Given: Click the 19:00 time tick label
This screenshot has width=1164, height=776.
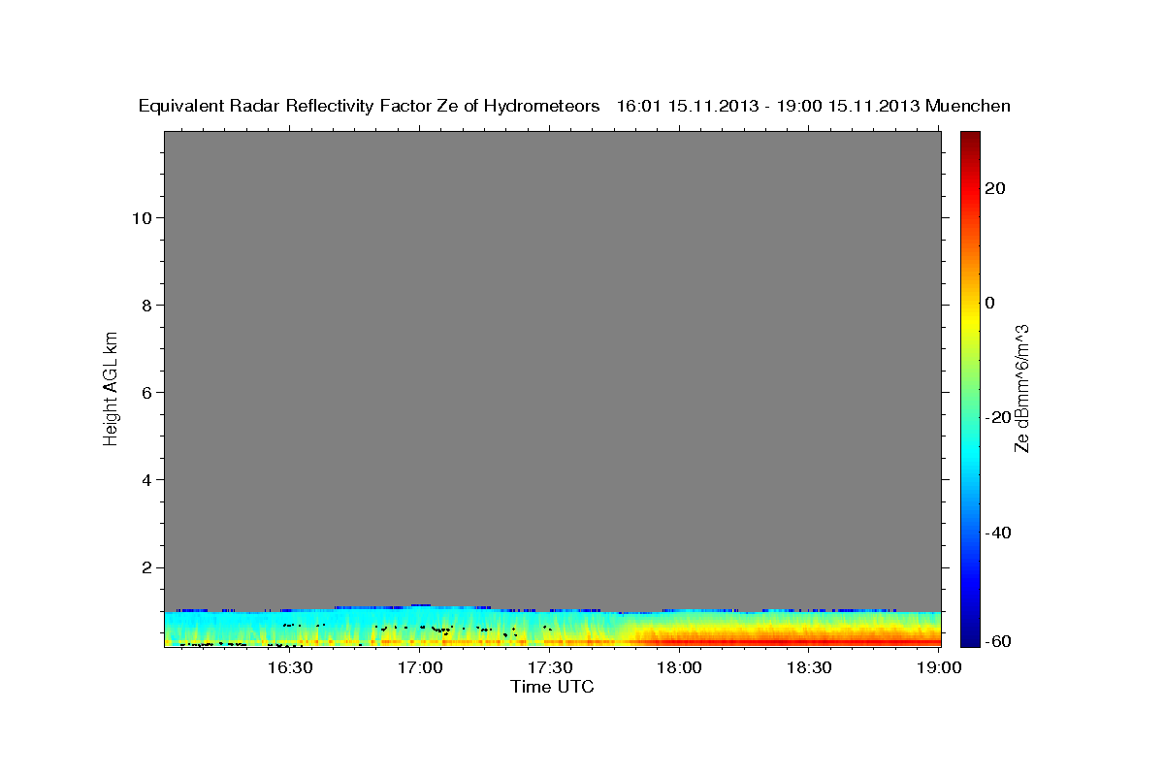Looking at the screenshot, I should 940,667.
